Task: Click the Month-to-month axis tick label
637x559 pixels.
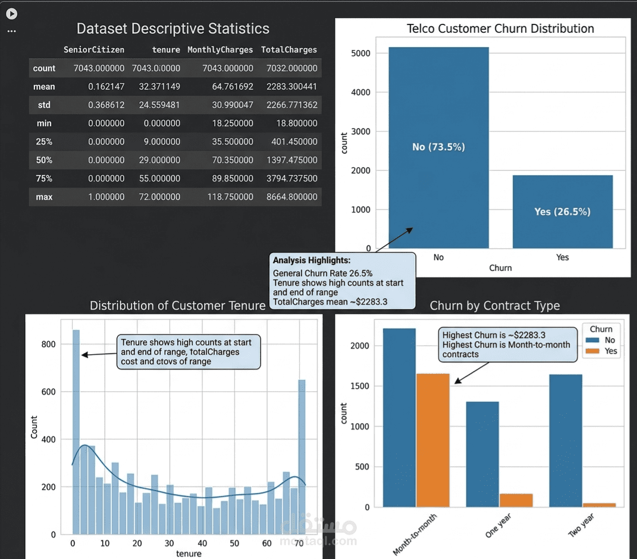Action: [415, 534]
